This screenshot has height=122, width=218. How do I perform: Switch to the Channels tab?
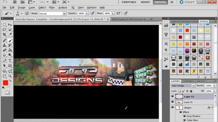pyautogui.click(x=188, y=81)
